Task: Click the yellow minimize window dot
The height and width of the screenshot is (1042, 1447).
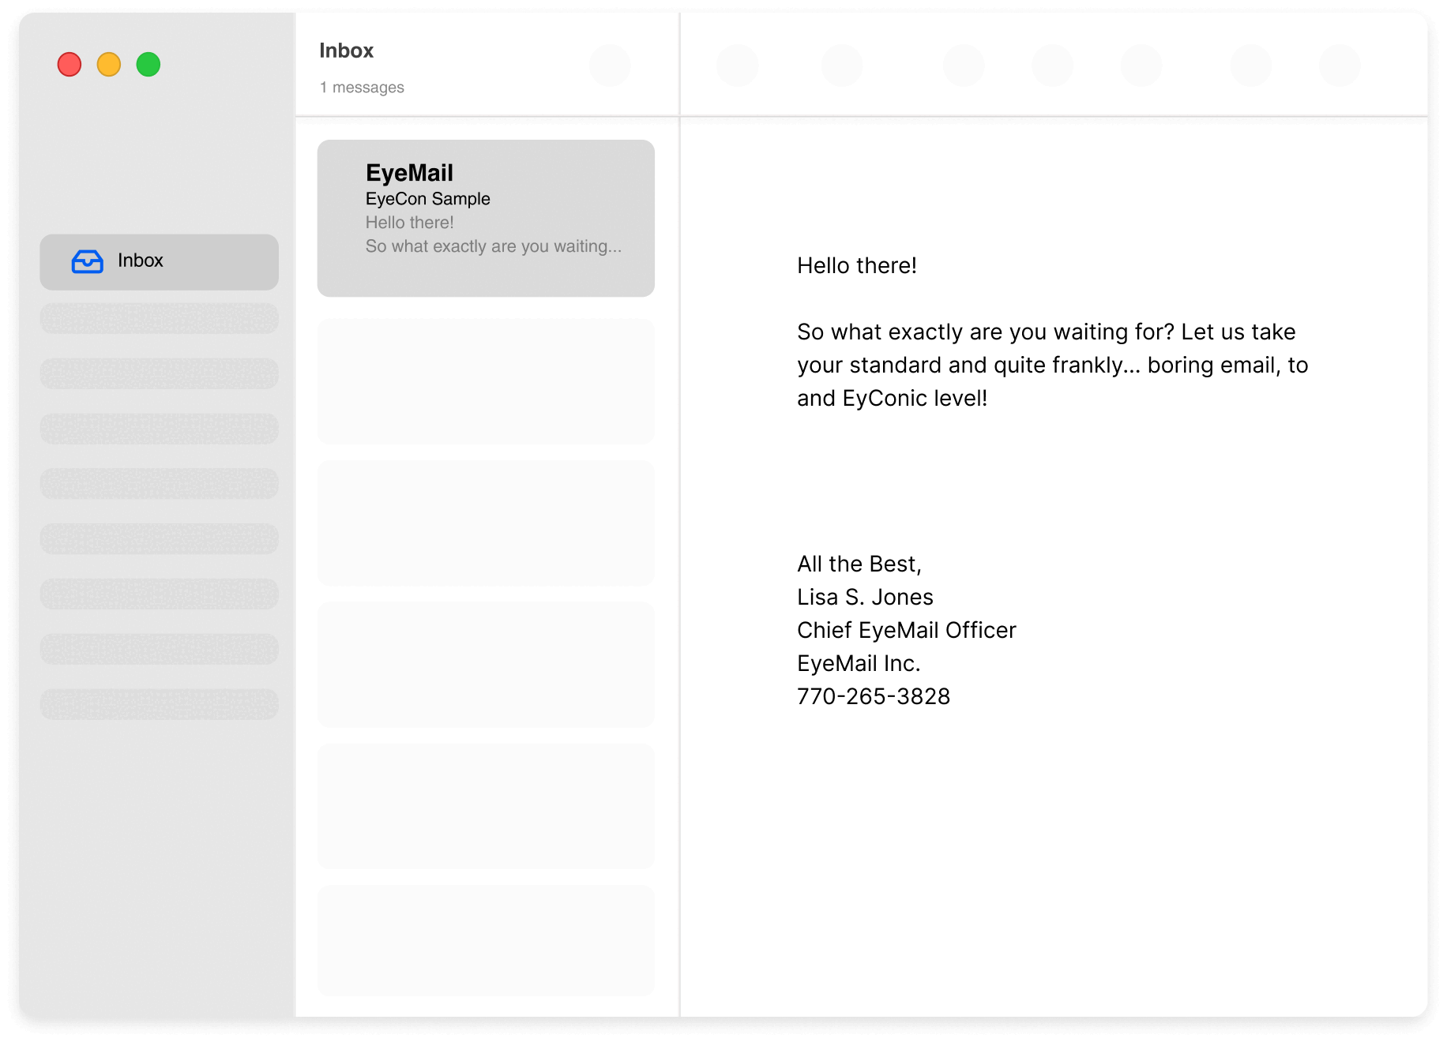Action: (x=109, y=65)
